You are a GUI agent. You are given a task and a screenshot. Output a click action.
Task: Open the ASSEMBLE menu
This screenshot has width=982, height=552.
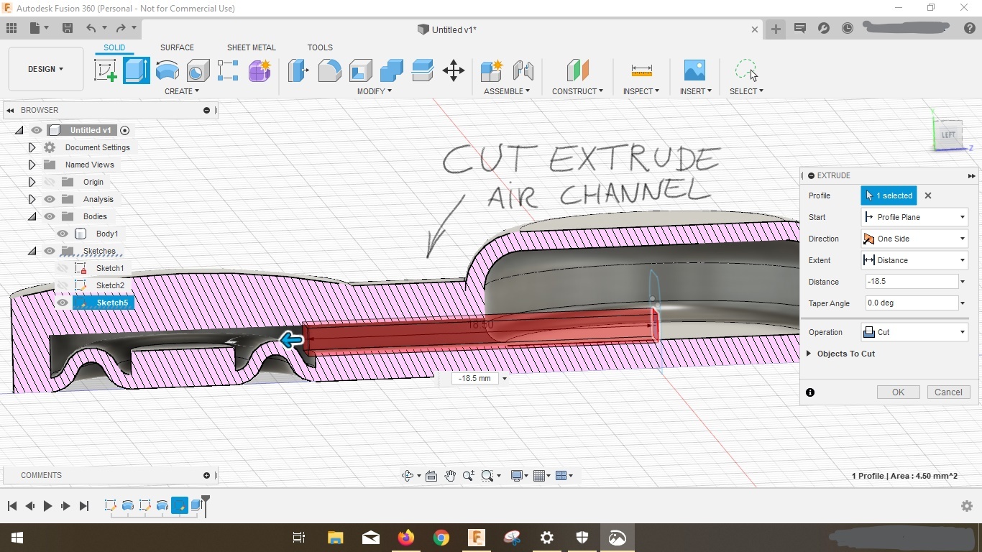click(x=507, y=91)
